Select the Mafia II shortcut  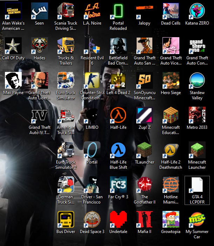click(x=145, y=219)
